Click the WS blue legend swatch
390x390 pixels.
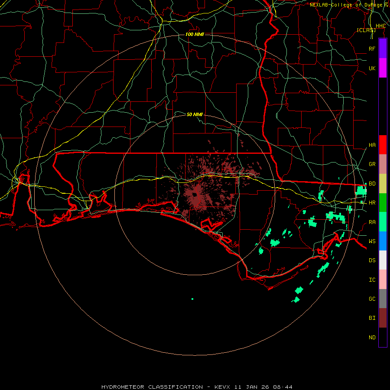pos(383,241)
